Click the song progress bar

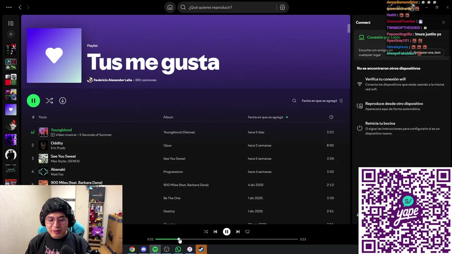click(x=227, y=239)
